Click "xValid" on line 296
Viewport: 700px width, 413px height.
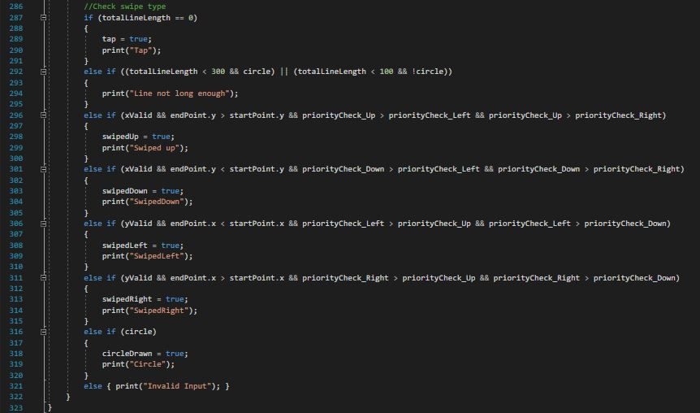click(x=138, y=115)
